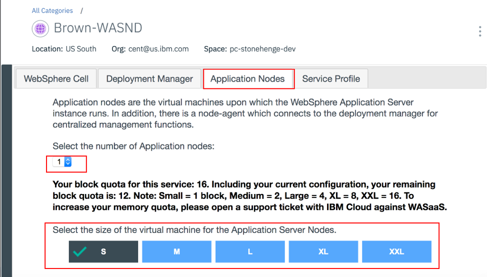Click the green checkmark on the S option

pos(80,251)
